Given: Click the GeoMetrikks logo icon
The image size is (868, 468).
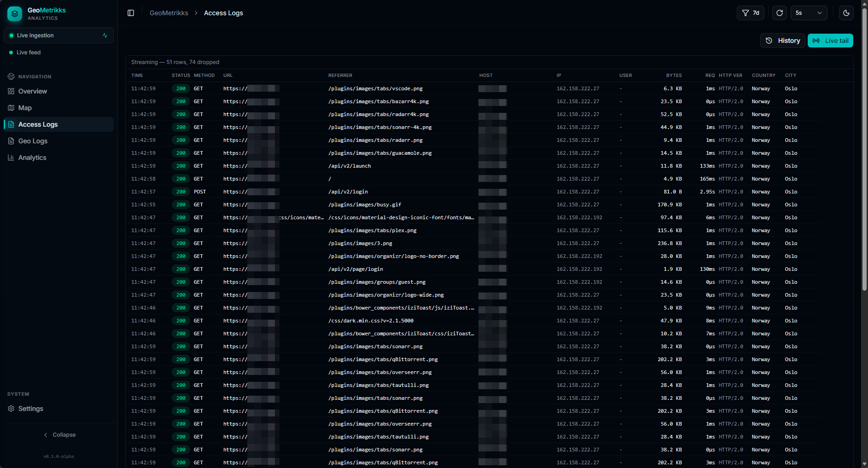Looking at the screenshot, I should [15, 14].
